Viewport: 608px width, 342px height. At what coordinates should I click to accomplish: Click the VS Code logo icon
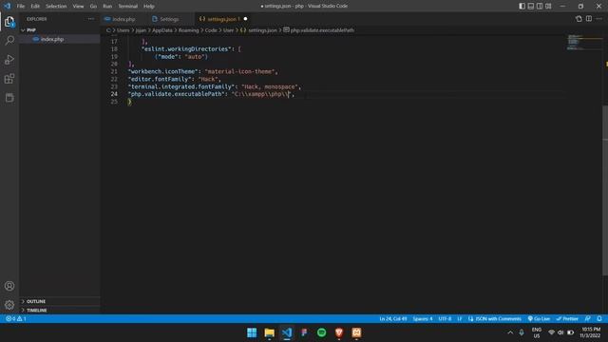(8, 6)
